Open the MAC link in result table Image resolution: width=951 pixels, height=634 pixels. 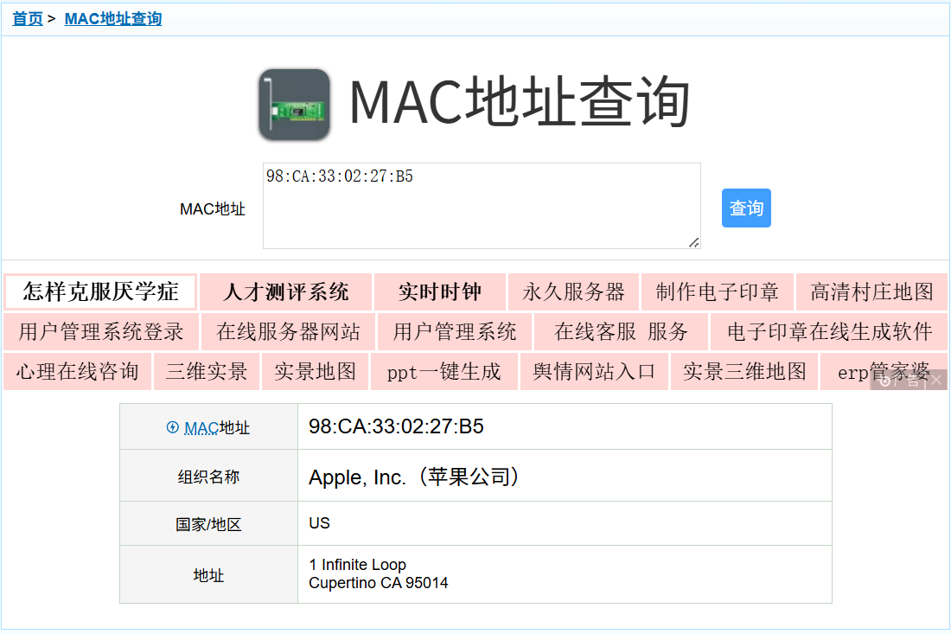point(201,428)
